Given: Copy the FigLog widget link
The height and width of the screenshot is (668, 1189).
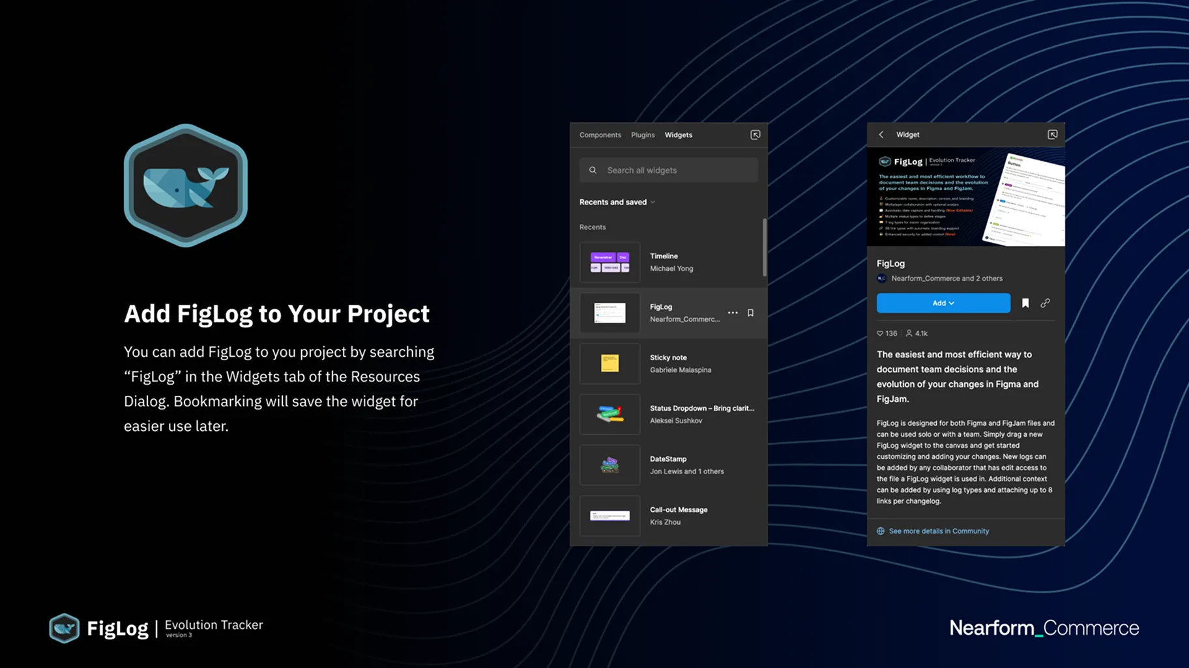Looking at the screenshot, I should (1045, 303).
